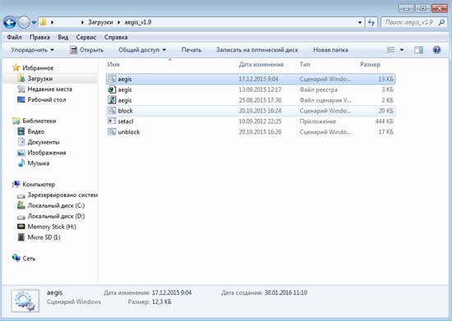Screen dimensions: 452x321
Task: Toggle the preview pane icon
Action: 418,50
